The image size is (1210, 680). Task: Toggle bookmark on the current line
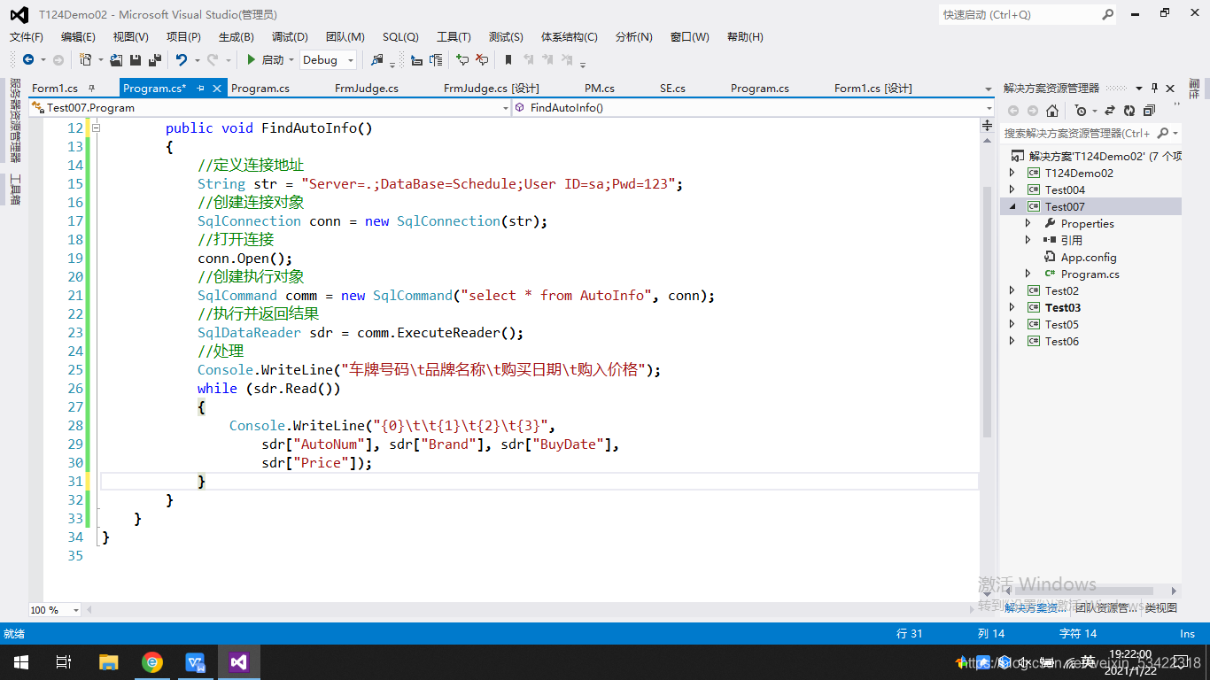click(x=508, y=60)
